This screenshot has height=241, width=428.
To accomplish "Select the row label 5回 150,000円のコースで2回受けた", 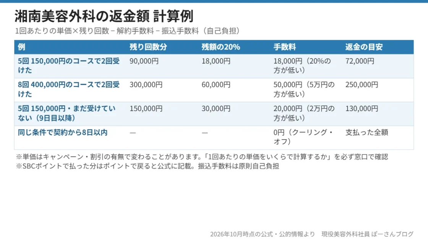I will tap(68, 65).
